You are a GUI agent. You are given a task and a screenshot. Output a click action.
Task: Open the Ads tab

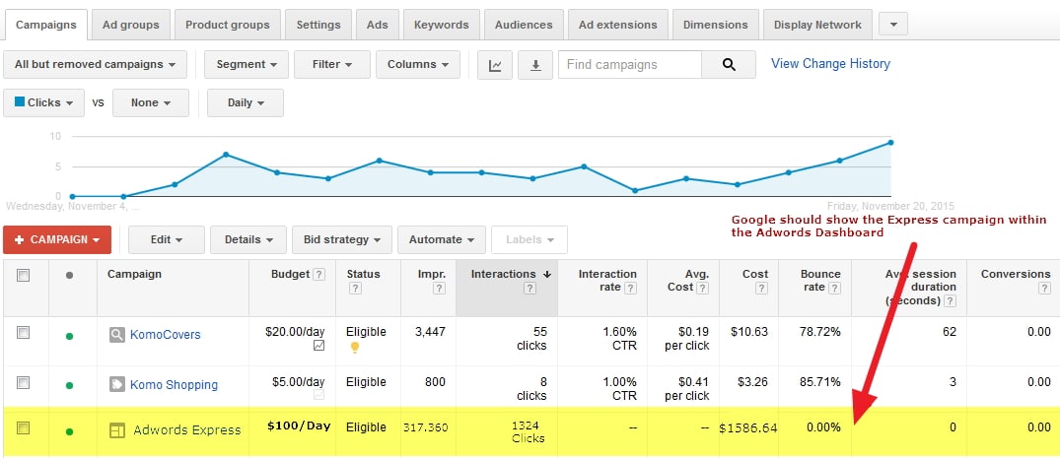378,25
